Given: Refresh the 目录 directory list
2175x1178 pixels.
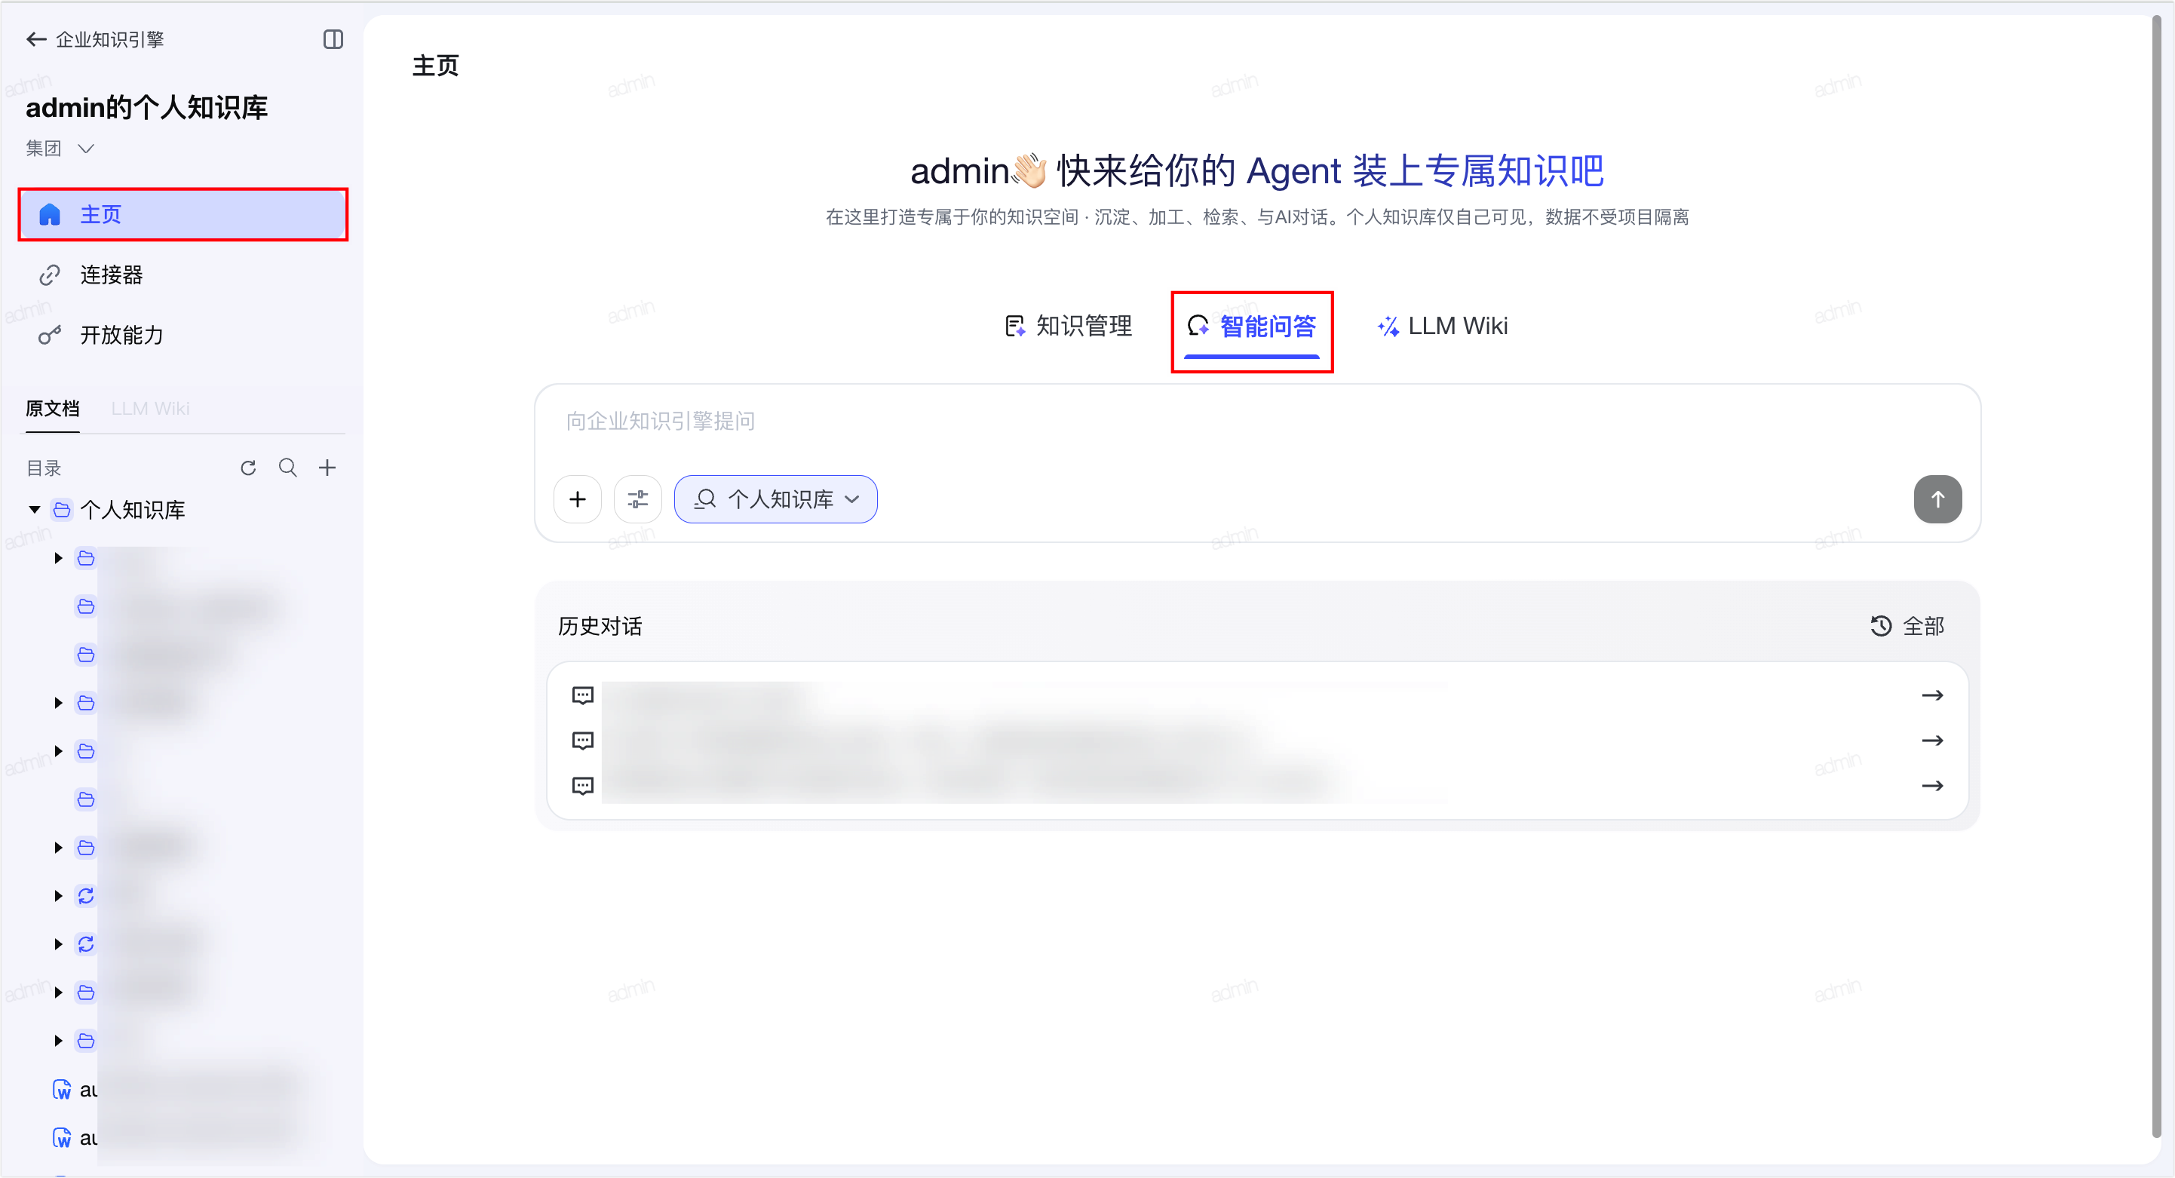Looking at the screenshot, I should [x=248, y=468].
